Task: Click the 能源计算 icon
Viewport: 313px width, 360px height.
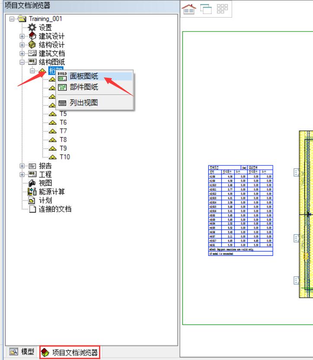Action: coord(32,191)
